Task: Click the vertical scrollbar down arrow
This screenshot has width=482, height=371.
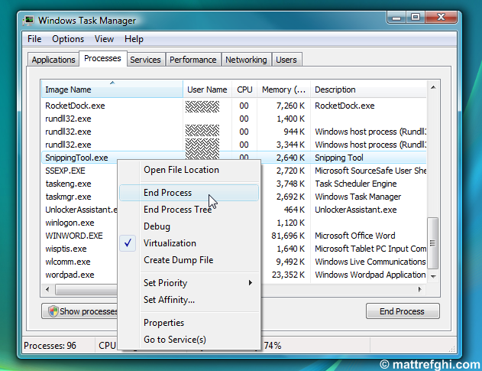Action: tap(433, 276)
